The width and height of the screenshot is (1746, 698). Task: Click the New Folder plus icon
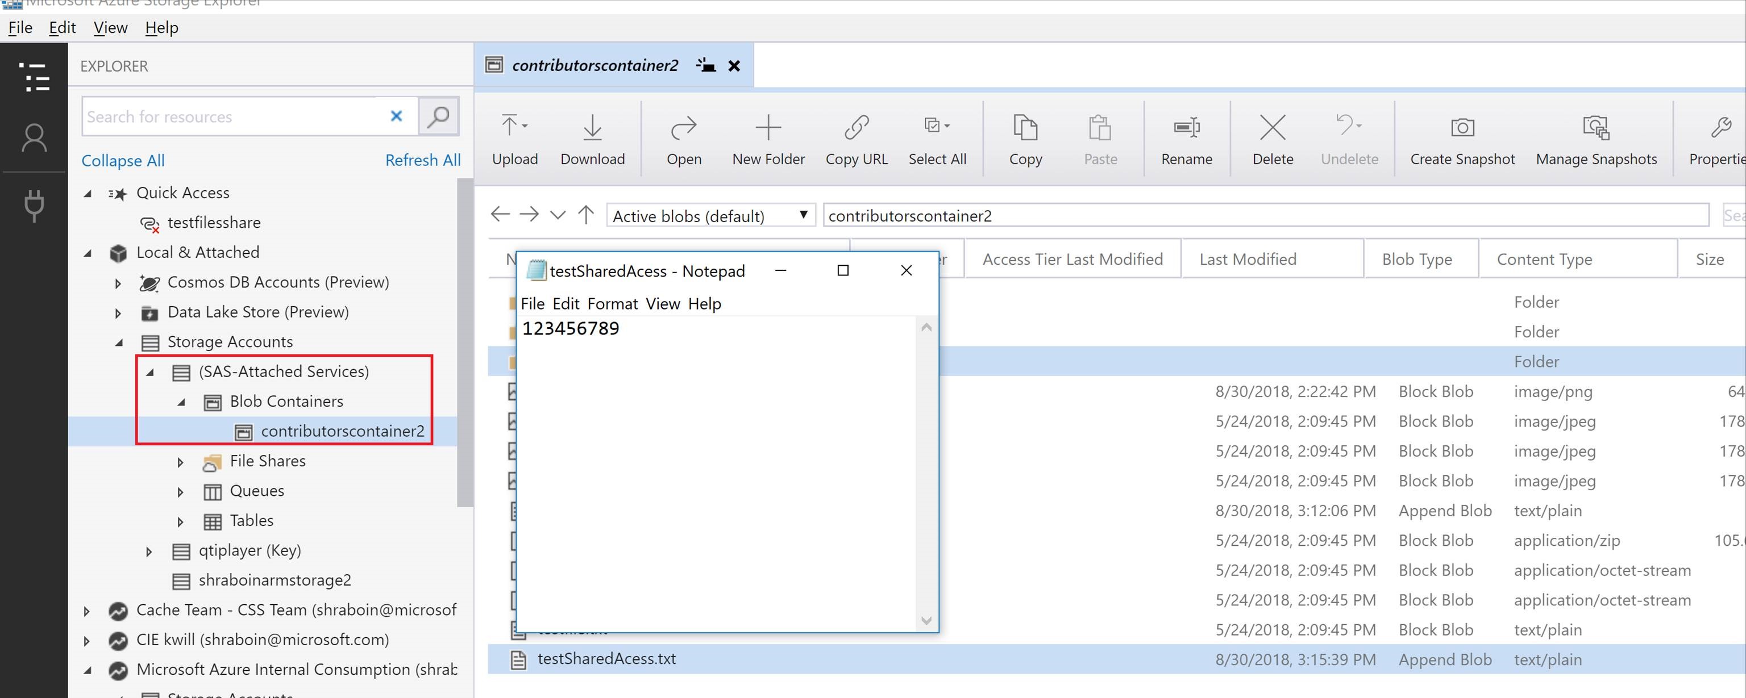click(768, 127)
